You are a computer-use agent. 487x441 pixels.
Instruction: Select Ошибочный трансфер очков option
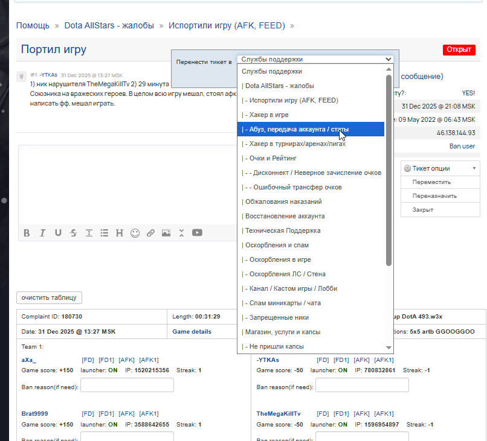point(311,187)
